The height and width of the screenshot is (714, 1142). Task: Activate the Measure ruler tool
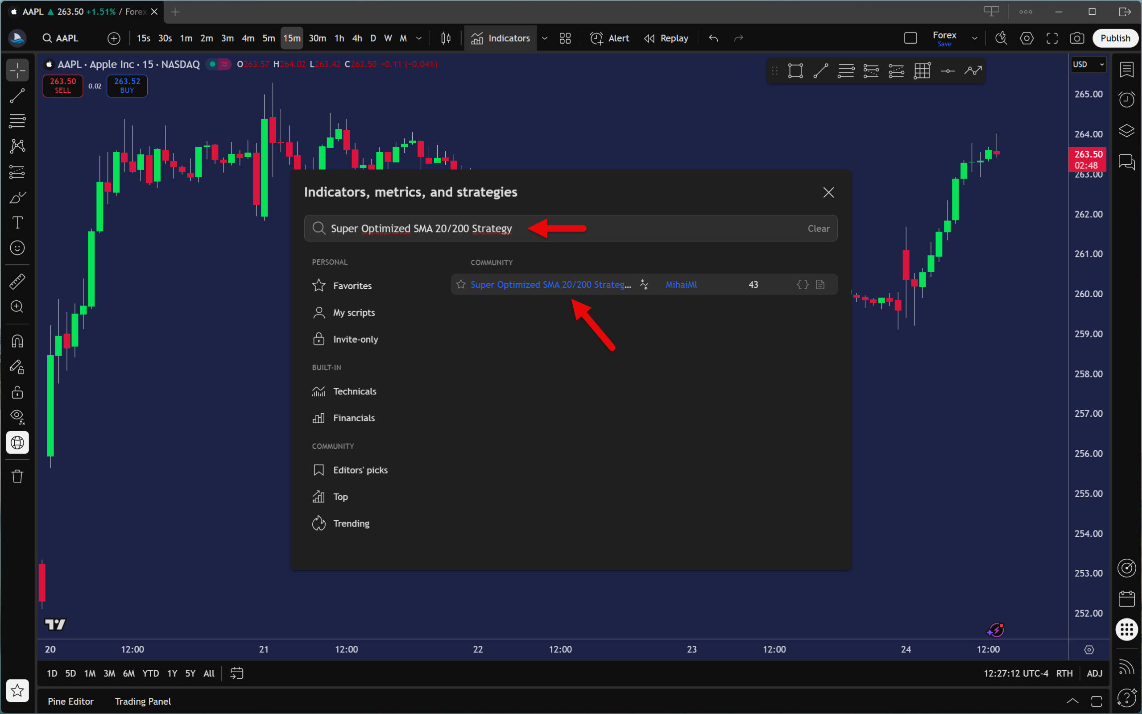(17, 282)
